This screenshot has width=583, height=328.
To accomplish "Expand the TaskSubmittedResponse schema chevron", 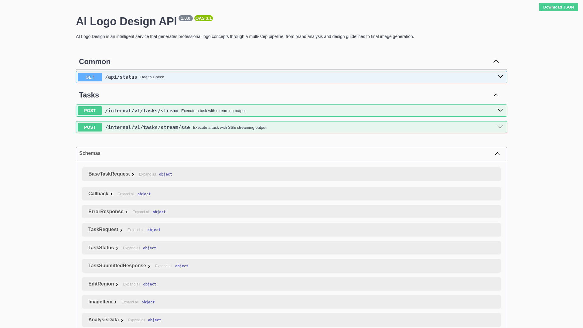I will (149, 266).
